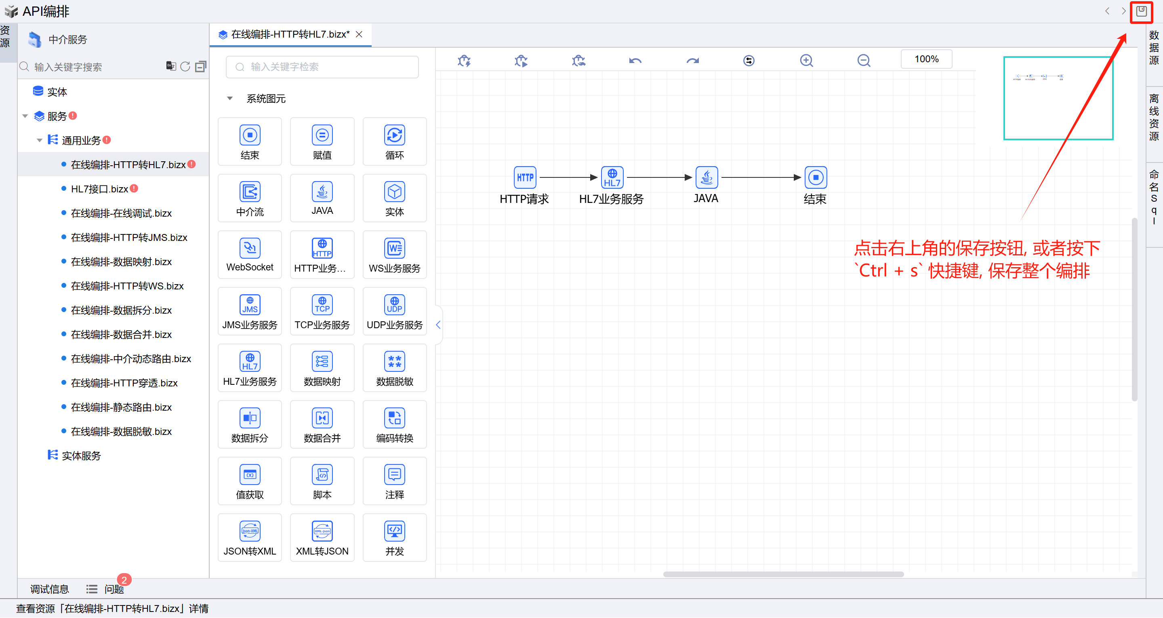1163x618 pixels.
Task: Collapse the palette panel with left chevron
Action: pos(438,325)
